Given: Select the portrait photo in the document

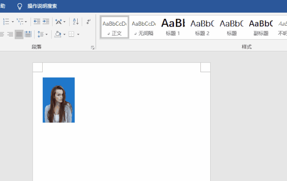Looking at the screenshot, I should pos(58,100).
